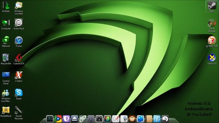Launch Skype from the desktop

point(19,93)
